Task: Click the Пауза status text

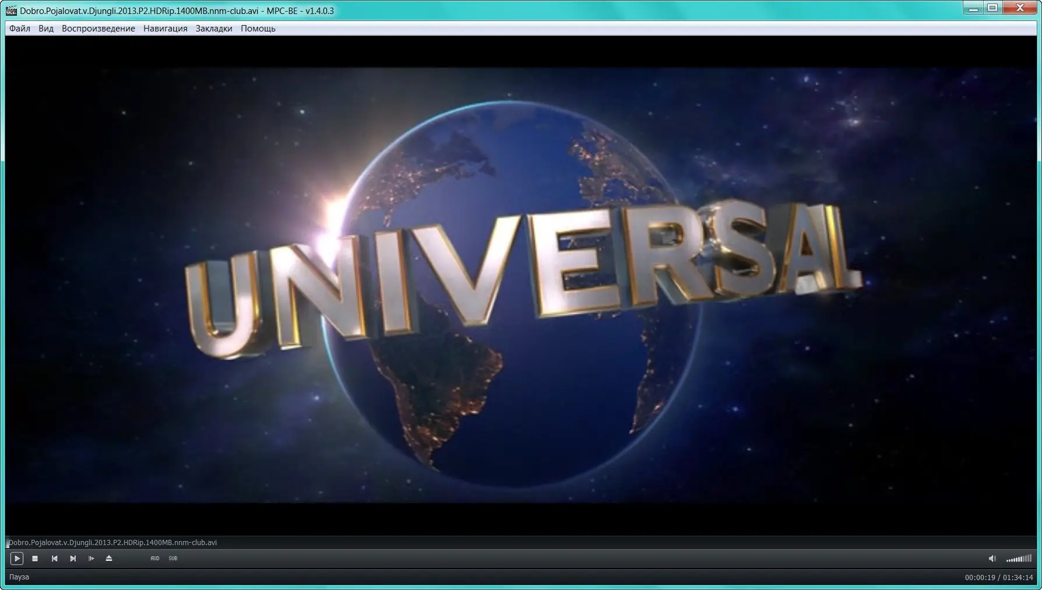Action: (x=19, y=577)
